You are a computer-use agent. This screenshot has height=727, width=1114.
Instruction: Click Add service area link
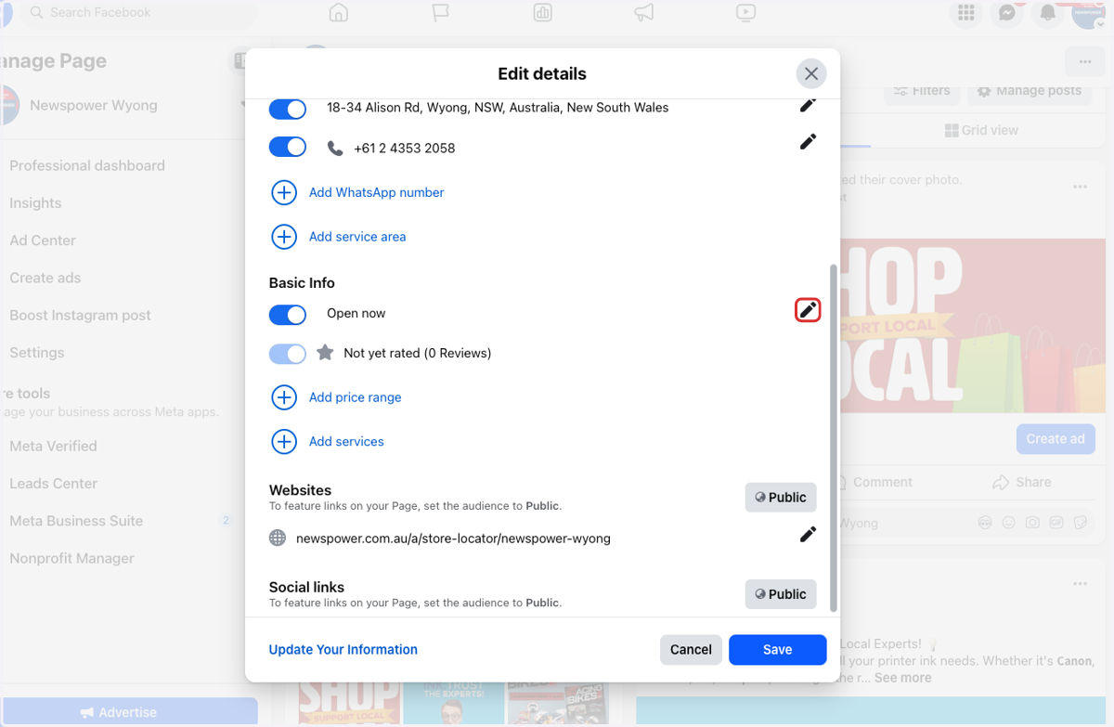point(357,237)
